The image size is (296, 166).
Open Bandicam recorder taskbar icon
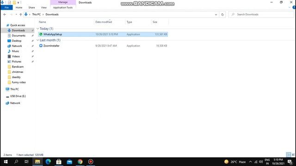pyautogui.click(x=91, y=162)
